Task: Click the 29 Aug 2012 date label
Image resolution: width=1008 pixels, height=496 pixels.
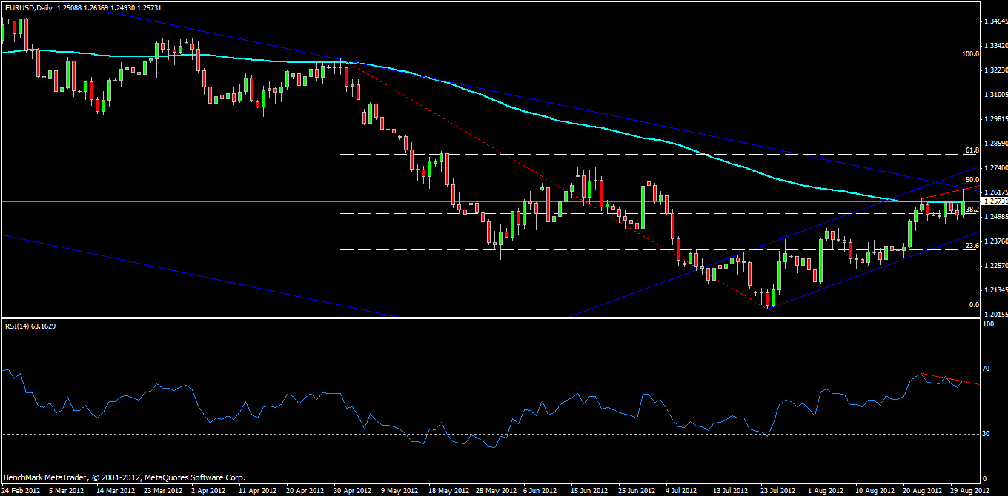Action: [x=968, y=490]
